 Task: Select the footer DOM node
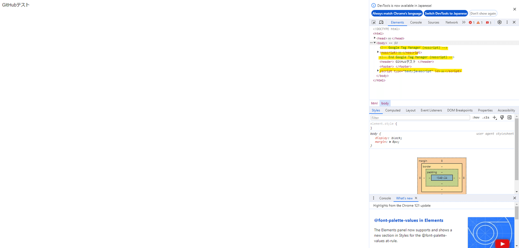click(x=395, y=67)
